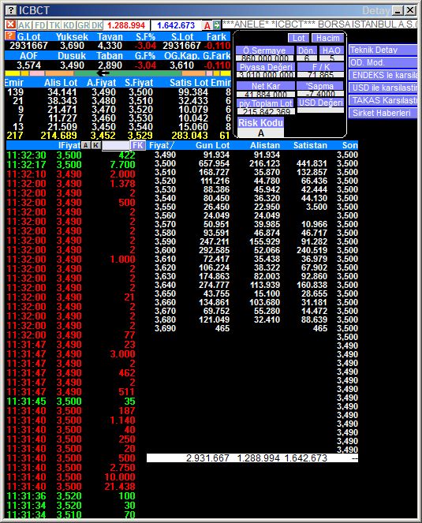
Task: Click the empty input field next to FK
Action: coord(115,145)
